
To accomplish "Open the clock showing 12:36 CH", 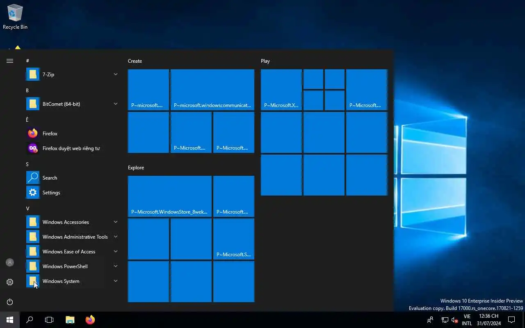I will click(489, 320).
